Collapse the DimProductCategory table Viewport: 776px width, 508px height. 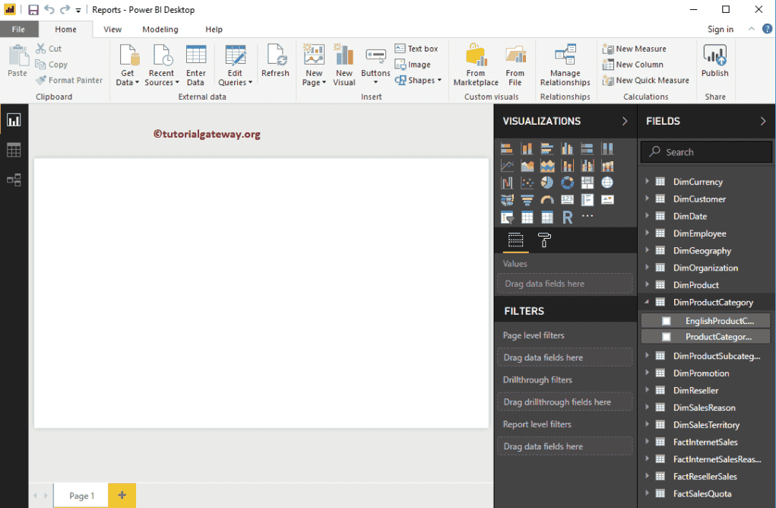648,302
